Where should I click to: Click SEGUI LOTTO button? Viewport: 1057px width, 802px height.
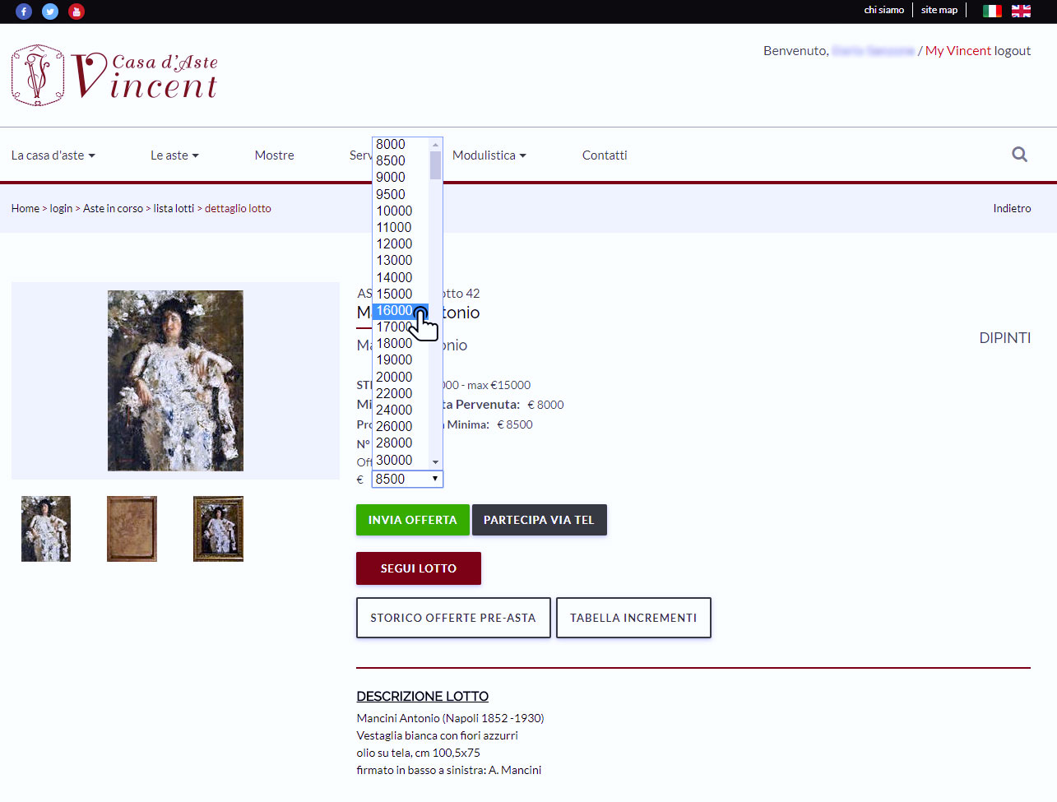[x=418, y=568]
